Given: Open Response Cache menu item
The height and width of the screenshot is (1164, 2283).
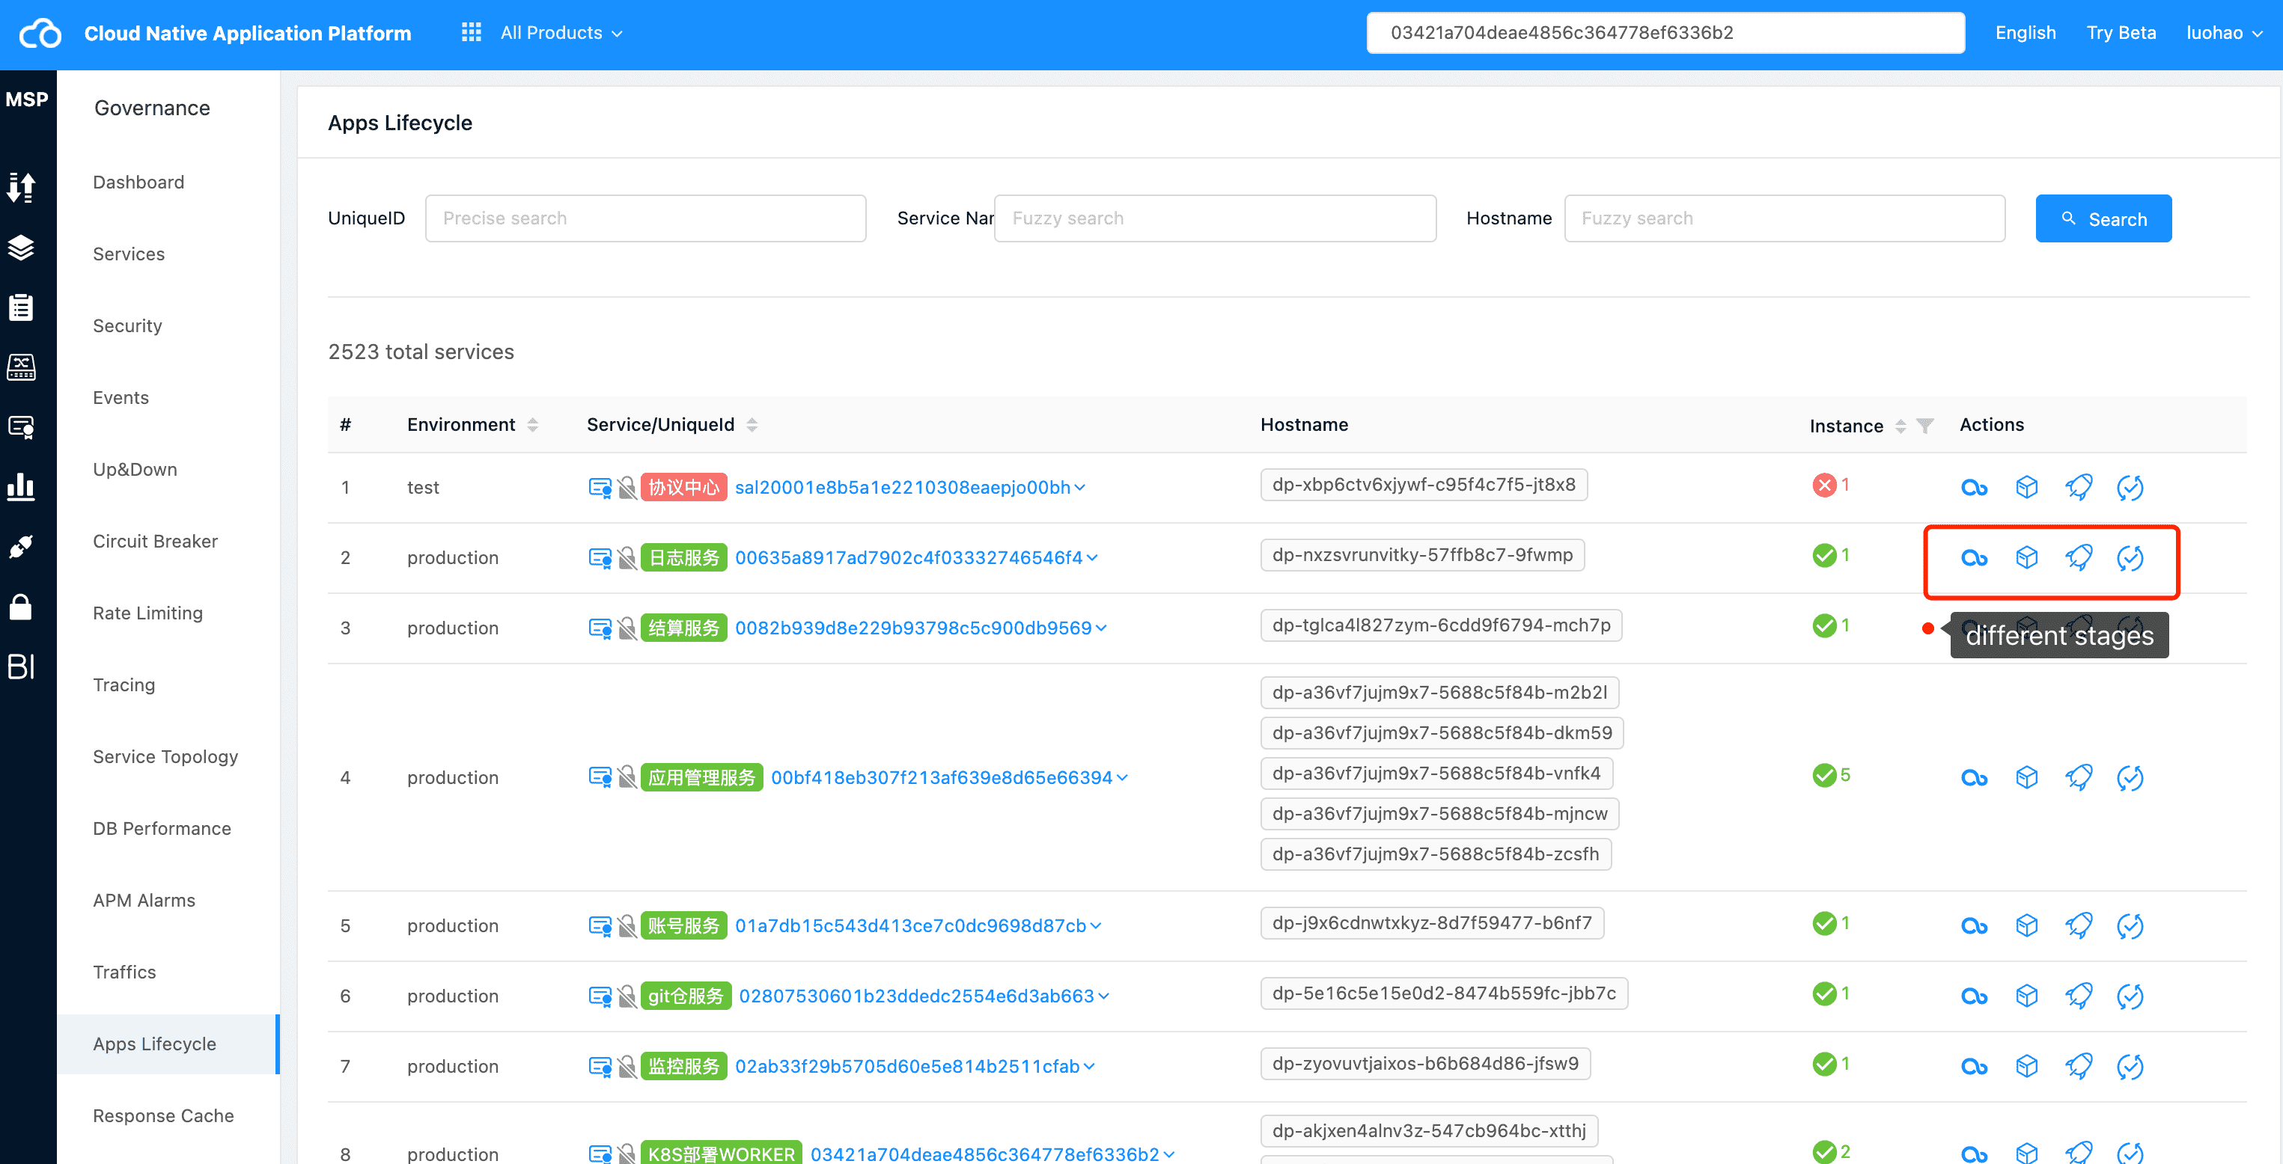Looking at the screenshot, I should point(163,1115).
